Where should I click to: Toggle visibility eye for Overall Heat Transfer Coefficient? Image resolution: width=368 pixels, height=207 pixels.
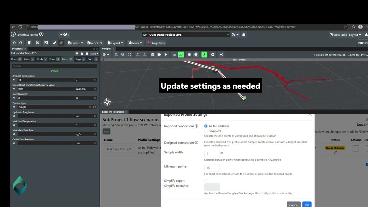14,89
